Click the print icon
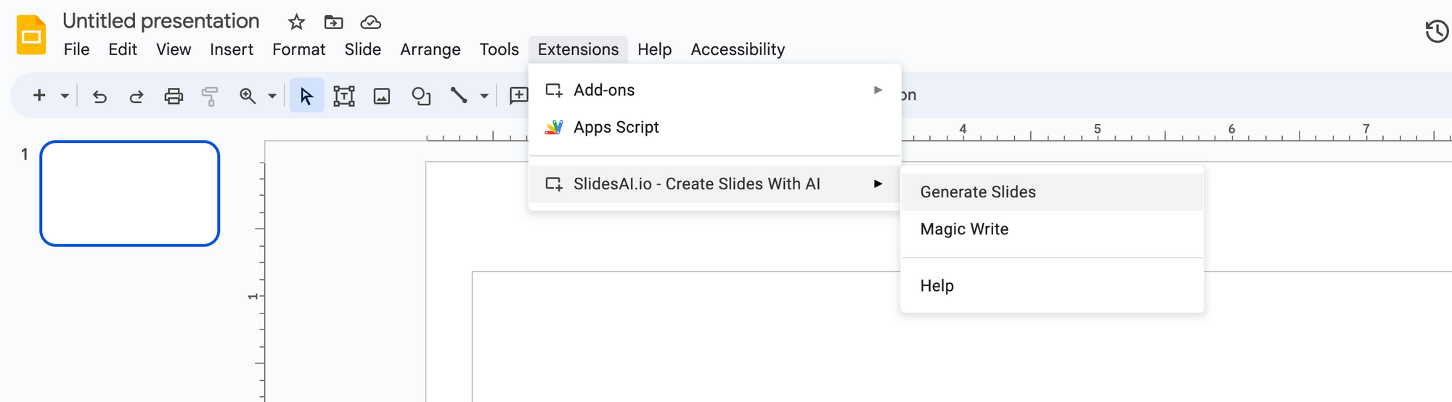Image resolution: width=1452 pixels, height=402 pixels. [x=174, y=96]
